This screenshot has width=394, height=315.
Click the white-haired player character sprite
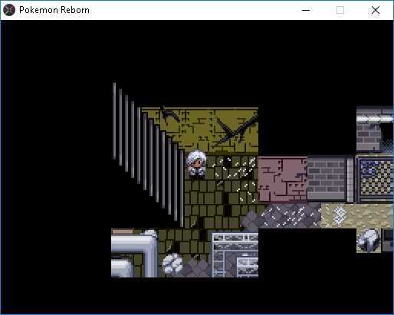pyautogui.click(x=196, y=164)
